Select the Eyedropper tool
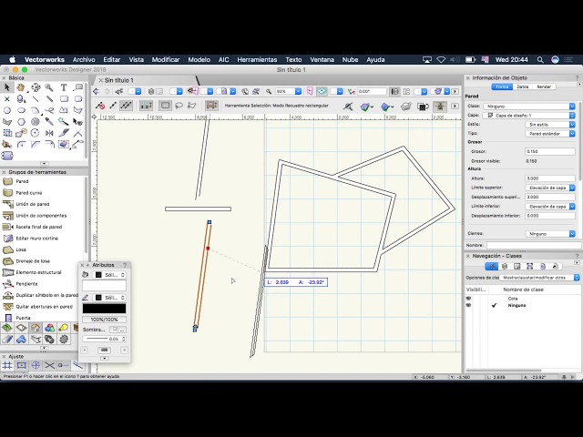This screenshot has height=437, width=583. [49, 121]
